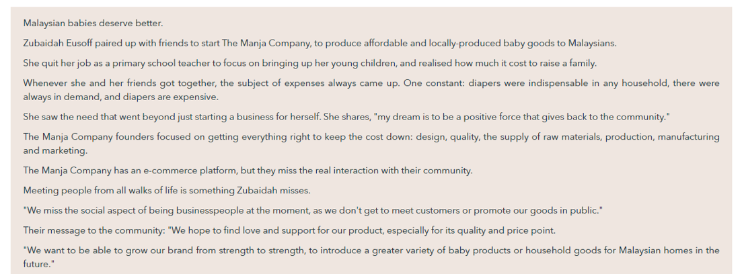This screenshot has width=744, height=274.
Task: Click the paragraph about founders keeping the cost down
Action: click(x=371, y=144)
